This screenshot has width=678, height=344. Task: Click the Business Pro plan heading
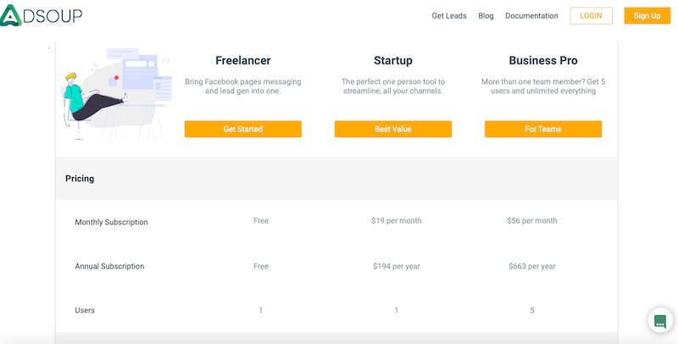[x=543, y=60]
